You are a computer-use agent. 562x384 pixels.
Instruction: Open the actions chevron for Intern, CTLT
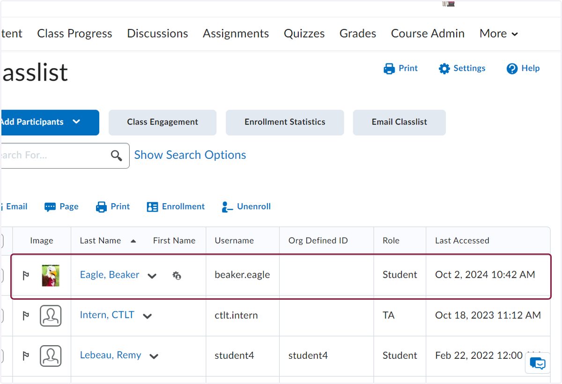[x=147, y=316]
